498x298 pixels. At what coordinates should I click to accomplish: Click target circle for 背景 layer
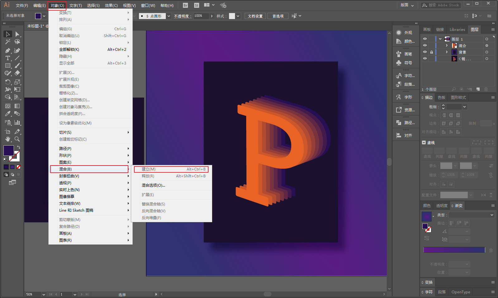(486, 52)
